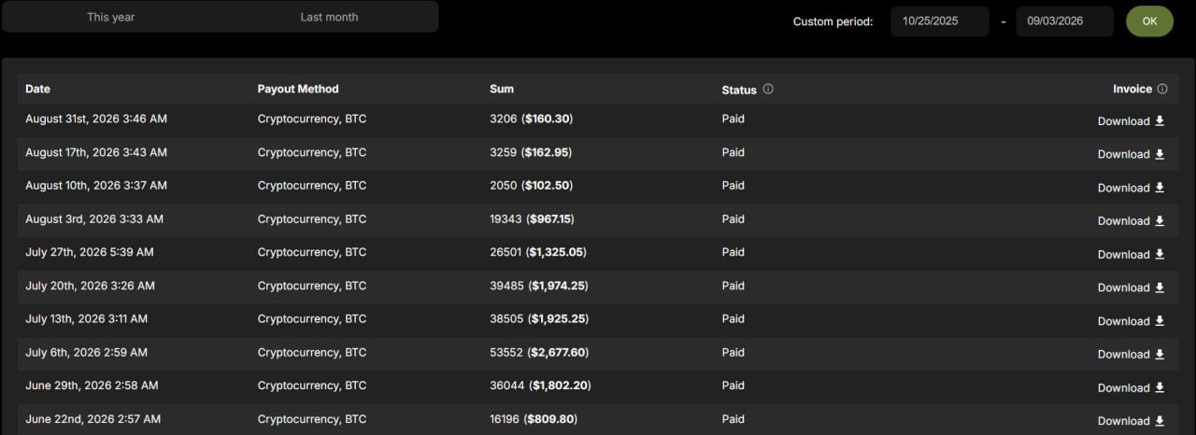Select the Last month period tab
This screenshot has width=1196, height=435.
point(329,17)
